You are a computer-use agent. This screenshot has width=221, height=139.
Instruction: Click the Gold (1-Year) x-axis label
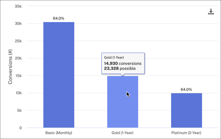pyautogui.click(x=123, y=133)
